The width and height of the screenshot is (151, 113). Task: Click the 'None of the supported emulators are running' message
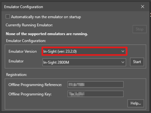pos(47,34)
